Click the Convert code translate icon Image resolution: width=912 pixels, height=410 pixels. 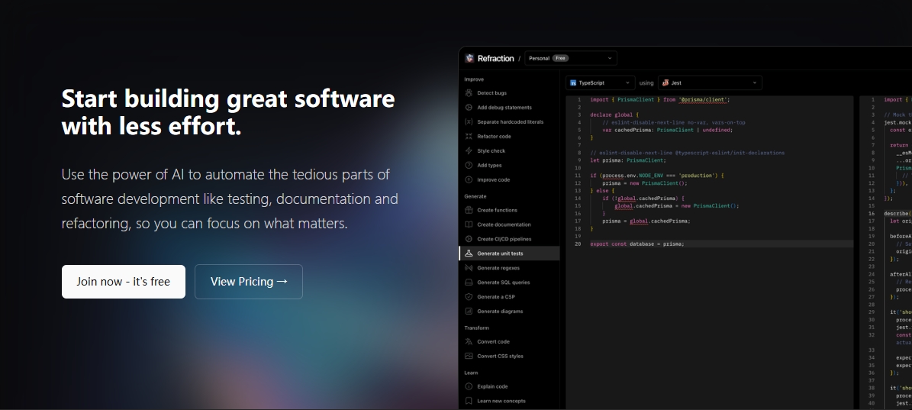[469, 342]
